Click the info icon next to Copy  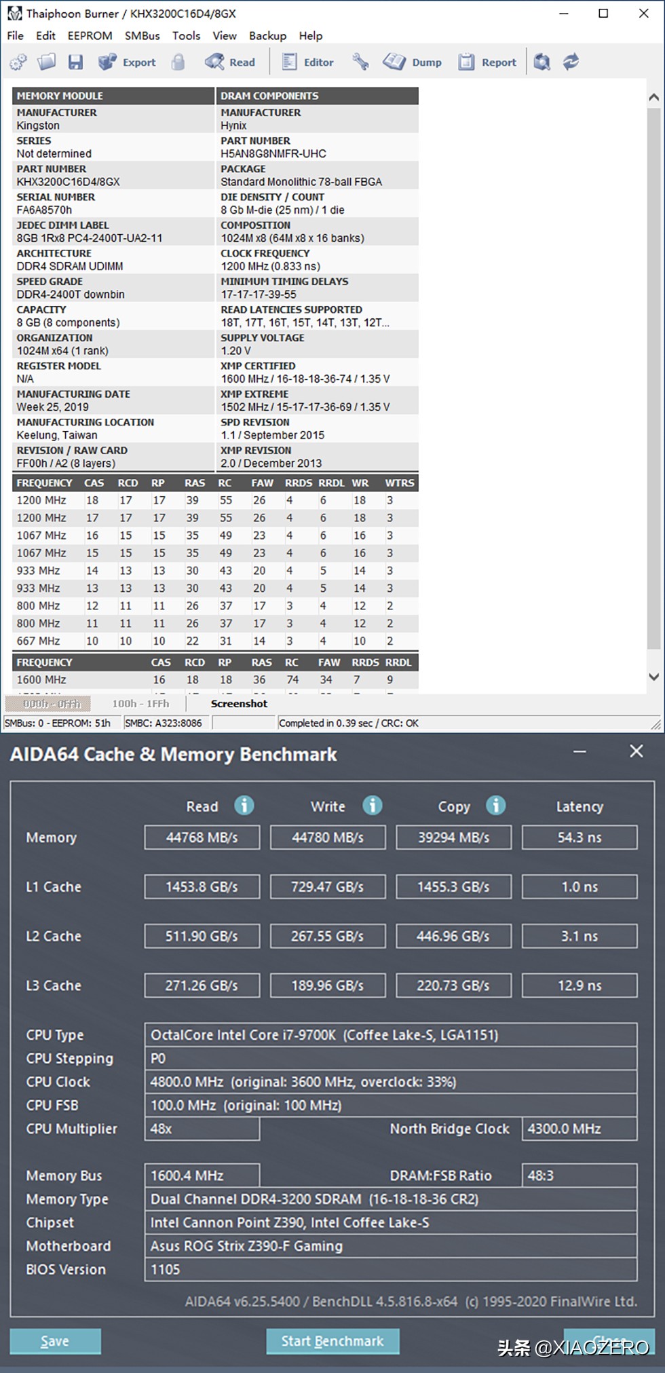coord(496,806)
